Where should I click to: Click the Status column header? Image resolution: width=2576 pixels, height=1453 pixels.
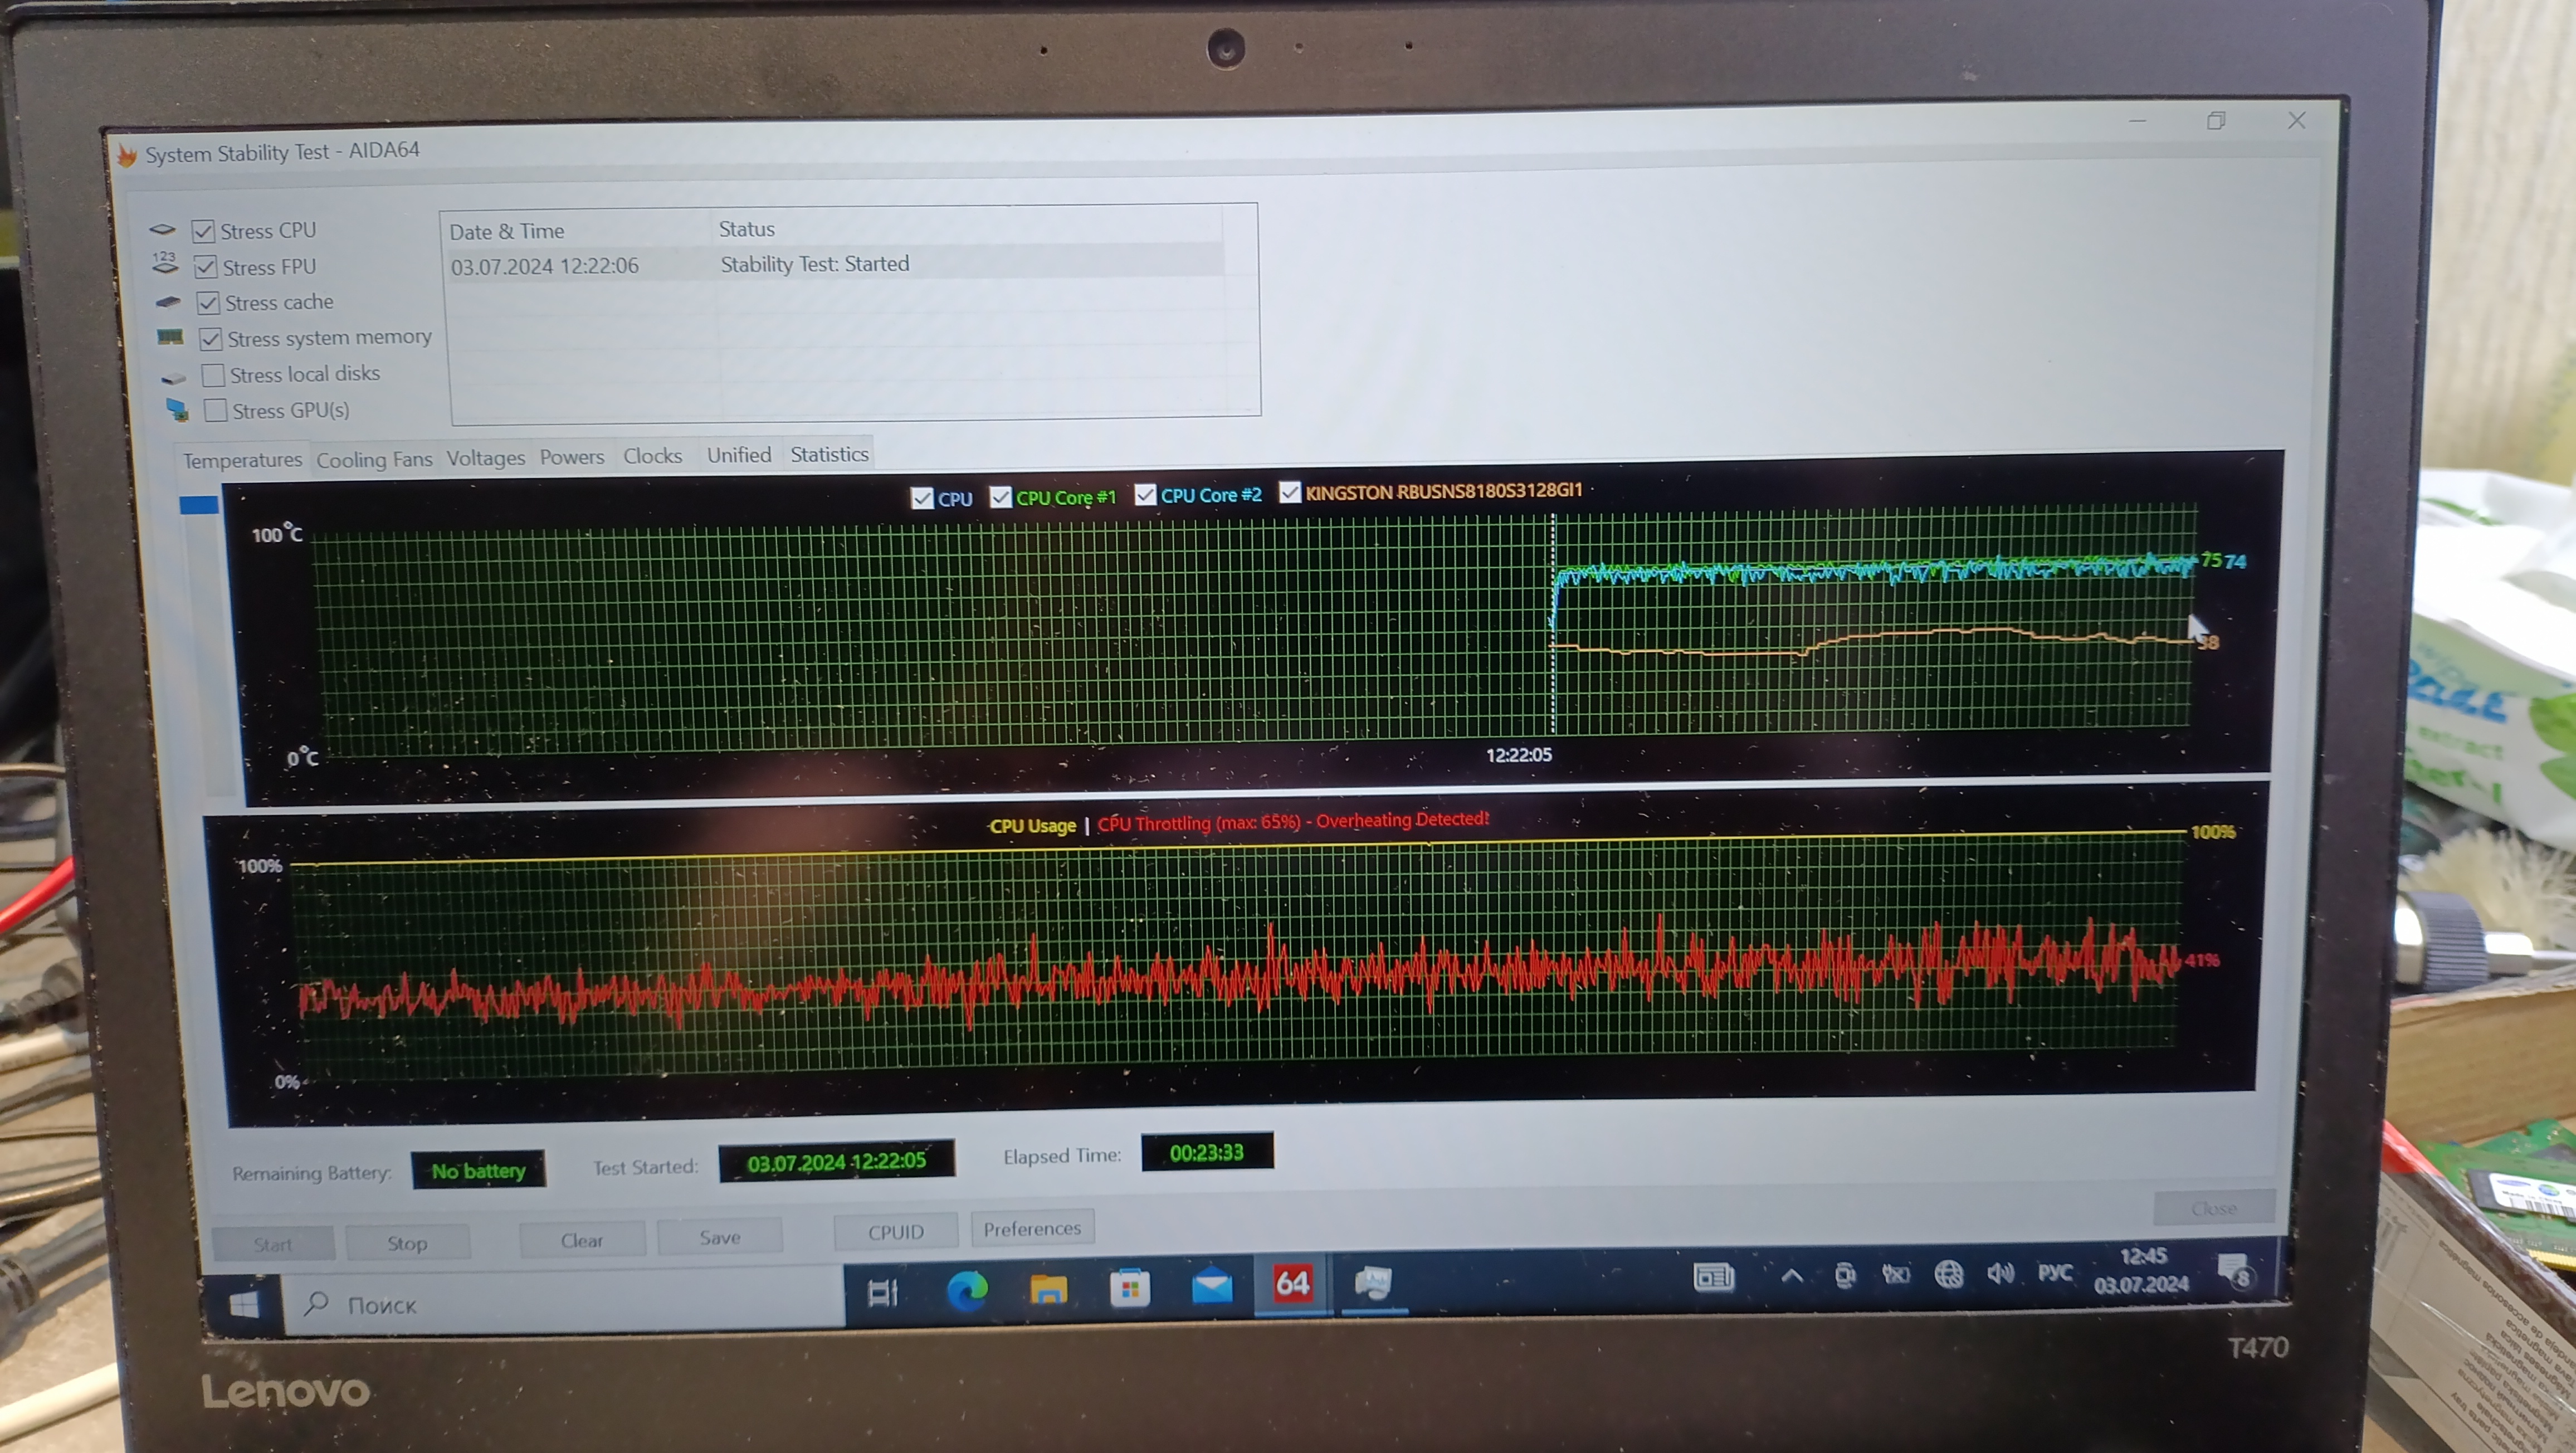746,229
